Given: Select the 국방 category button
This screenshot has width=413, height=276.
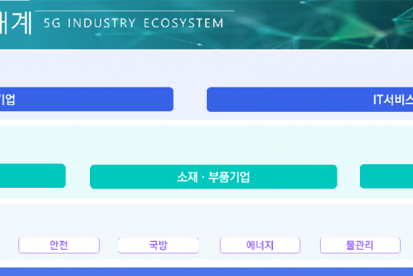Looking at the screenshot, I should tap(158, 245).
